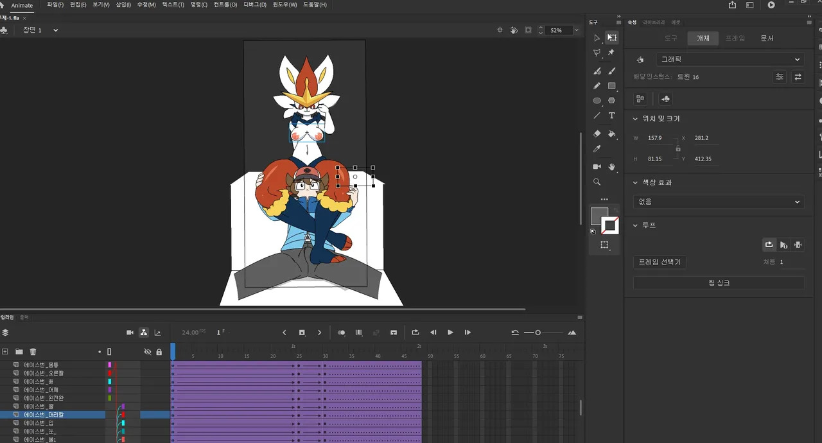Viewport: 822px width, 443px height.
Task: Toggle layer parenting view in timeline
Action: (144, 333)
